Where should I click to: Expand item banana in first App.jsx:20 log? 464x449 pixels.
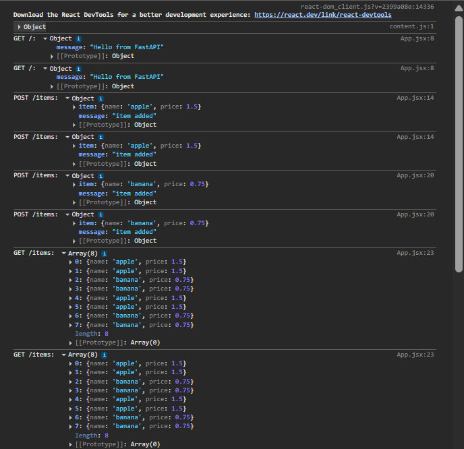(x=74, y=185)
